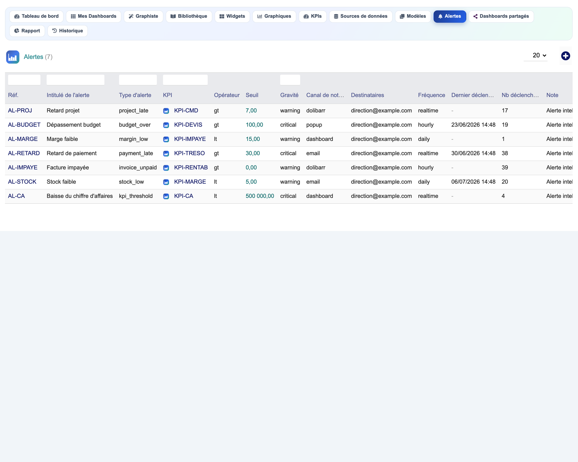Click the date 30/06/2026 14:48

click(473, 153)
